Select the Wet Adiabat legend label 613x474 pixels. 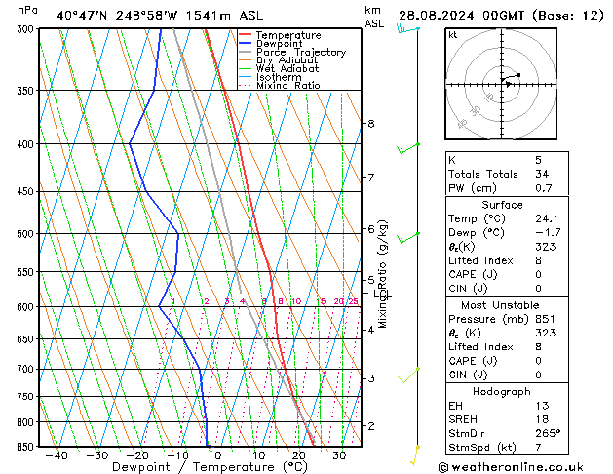pyautogui.click(x=287, y=68)
